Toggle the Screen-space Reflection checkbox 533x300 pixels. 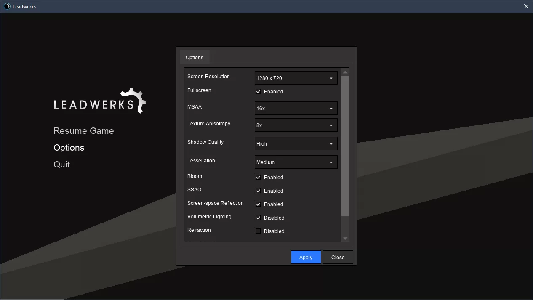259,204
